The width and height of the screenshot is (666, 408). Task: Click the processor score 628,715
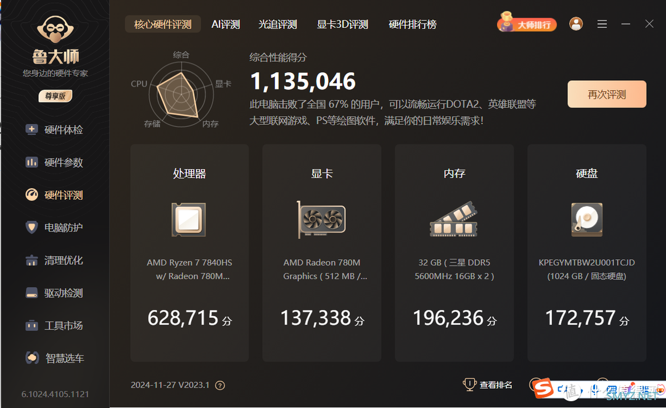pyautogui.click(x=183, y=318)
